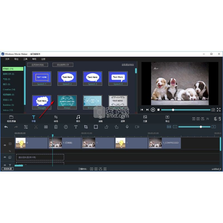Toggle visibility of the top video track

coord(5,145)
